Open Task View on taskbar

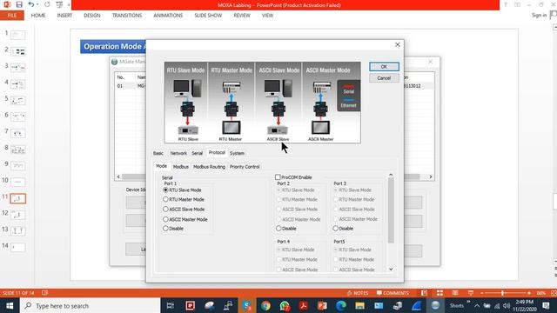[171, 305]
